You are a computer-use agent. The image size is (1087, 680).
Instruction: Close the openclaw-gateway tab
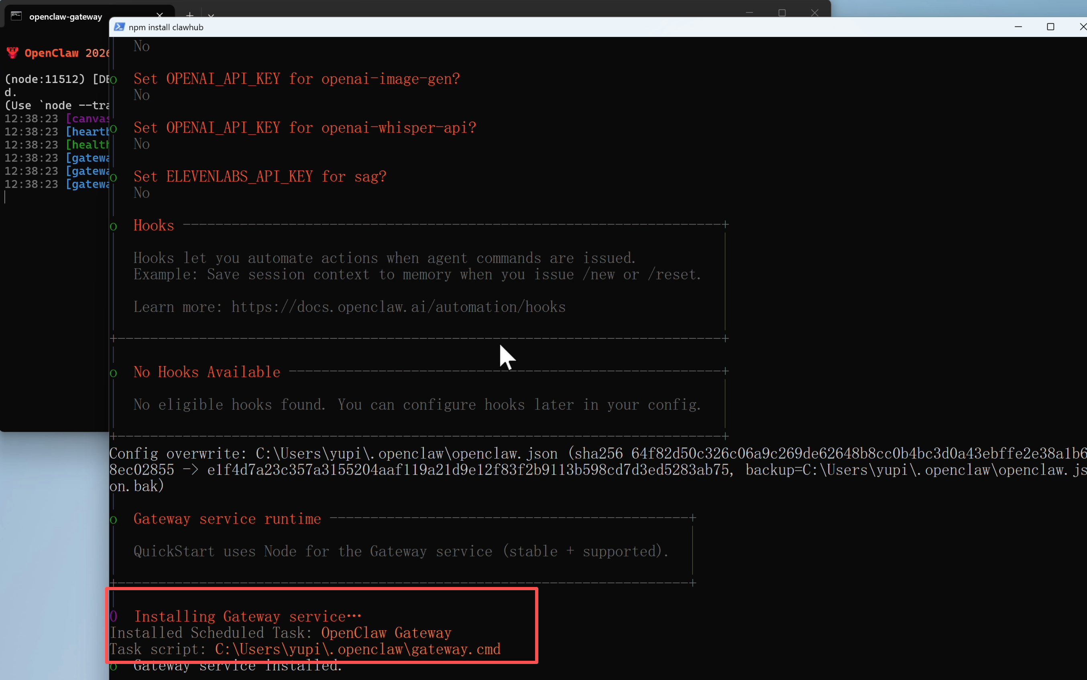[159, 15]
